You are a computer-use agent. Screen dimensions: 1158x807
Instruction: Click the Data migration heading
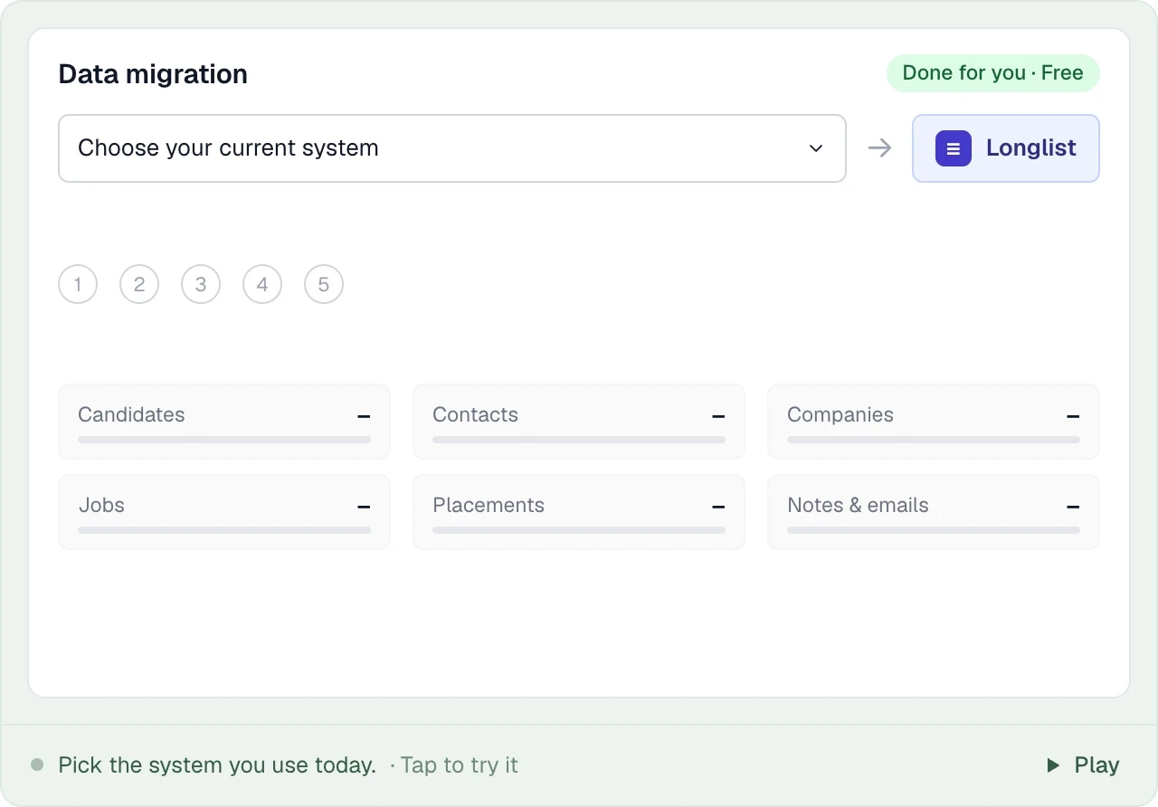(153, 74)
